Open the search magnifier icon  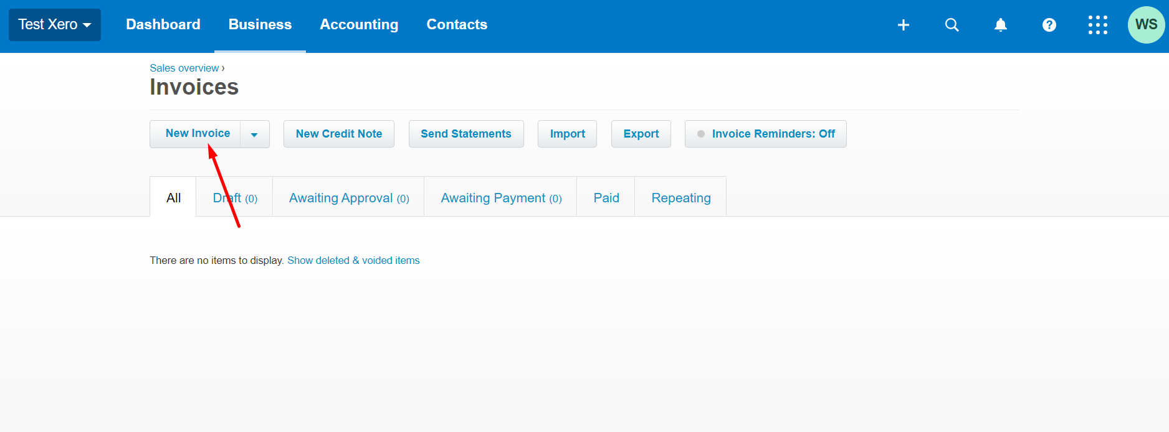click(x=952, y=25)
